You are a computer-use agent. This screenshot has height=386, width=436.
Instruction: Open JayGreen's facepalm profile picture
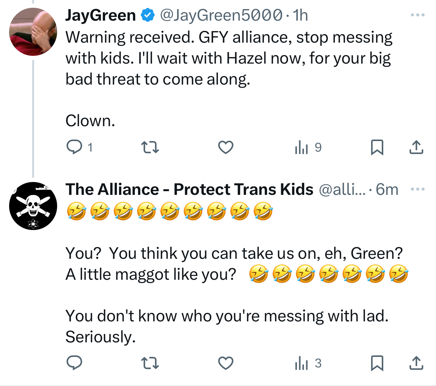click(x=33, y=32)
